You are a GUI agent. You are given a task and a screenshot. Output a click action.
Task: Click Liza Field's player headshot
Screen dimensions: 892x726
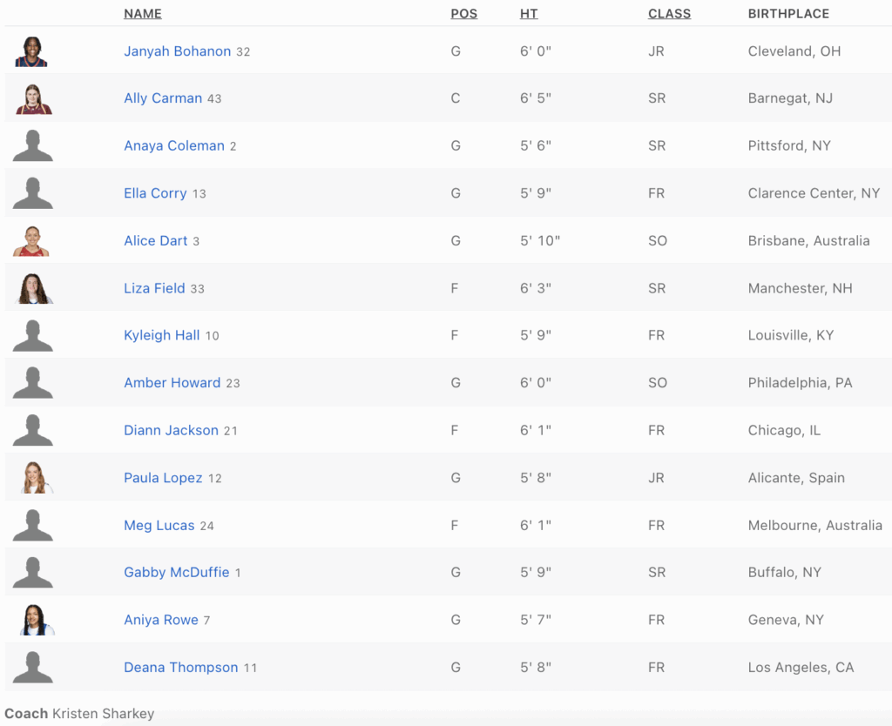coord(33,288)
